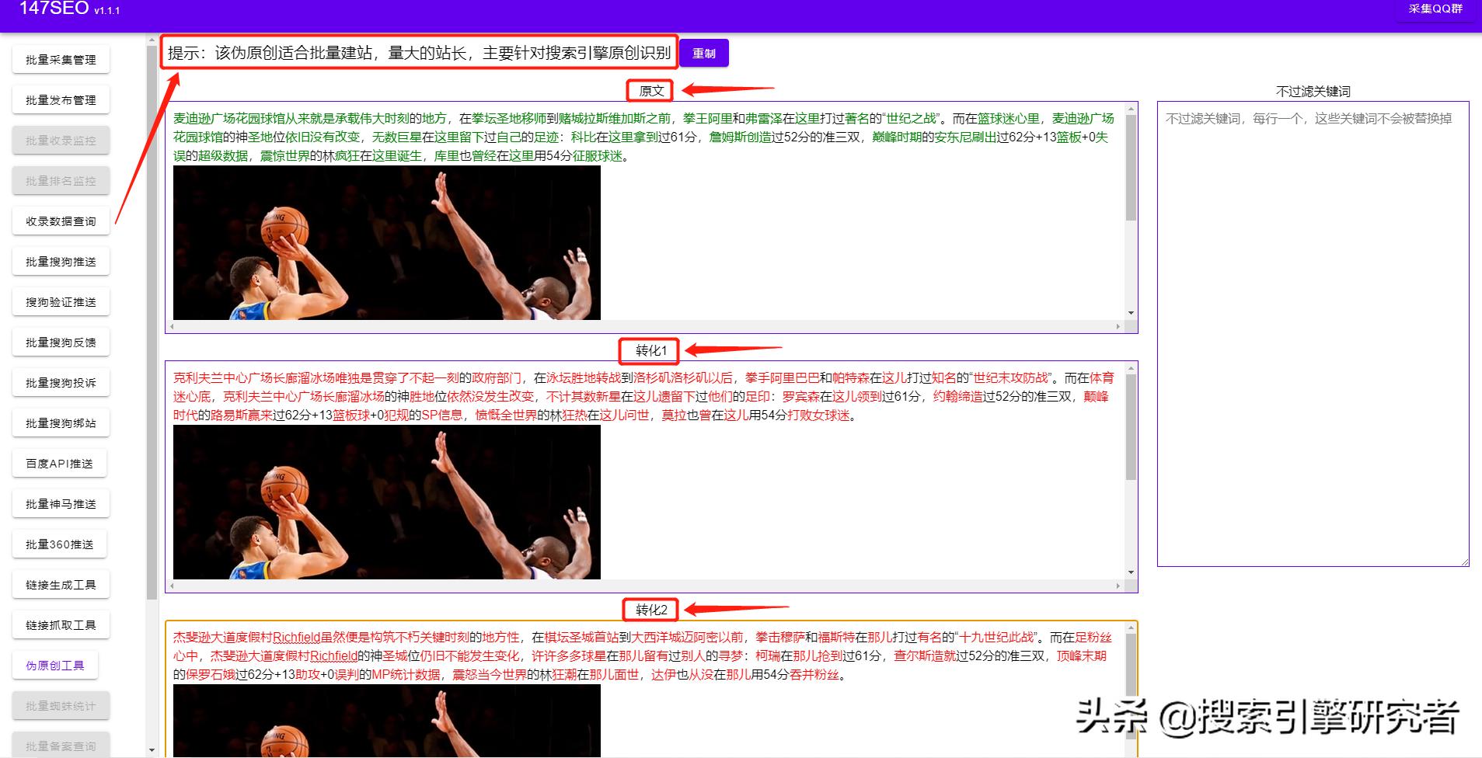Open the 批量搜狗绑站 tool
The width and height of the screenshot is (1482, 758).
pos(60,422)
